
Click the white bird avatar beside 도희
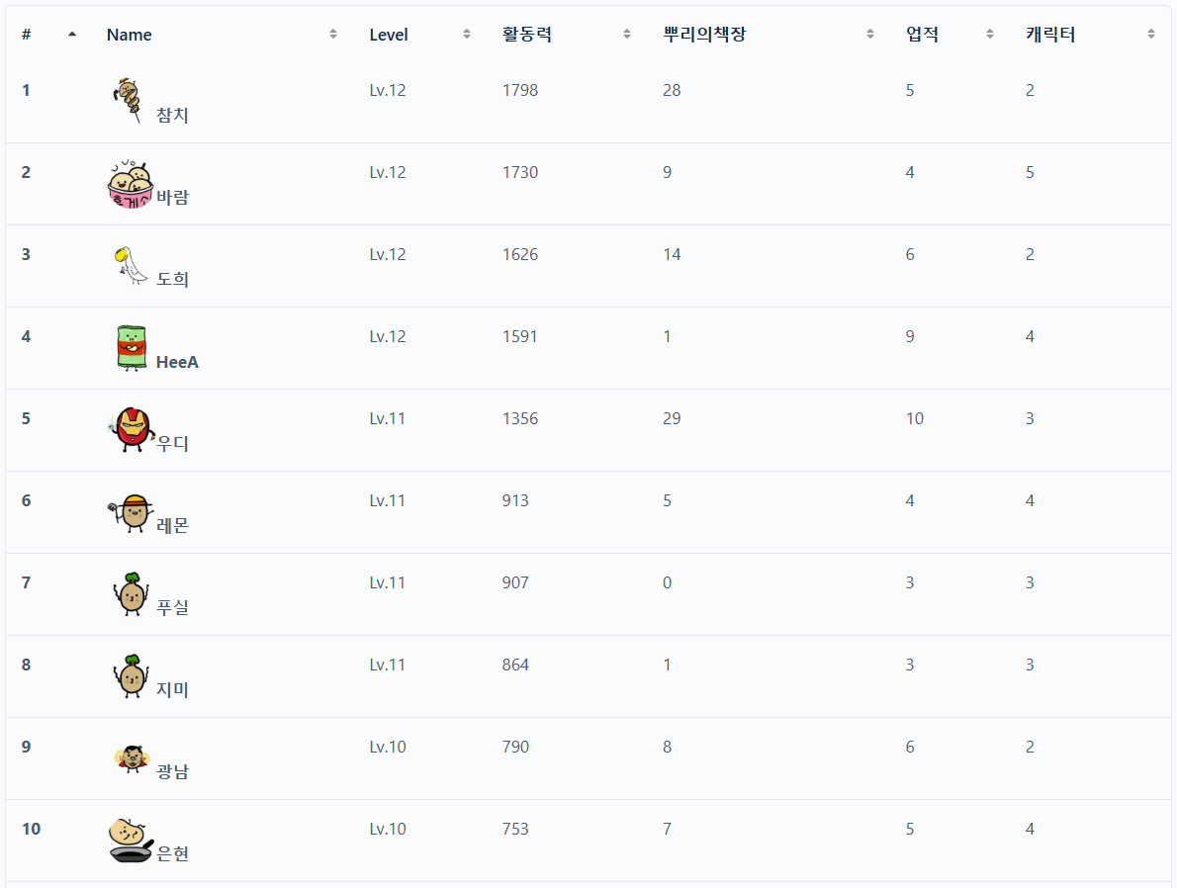(x=131, y=265)
